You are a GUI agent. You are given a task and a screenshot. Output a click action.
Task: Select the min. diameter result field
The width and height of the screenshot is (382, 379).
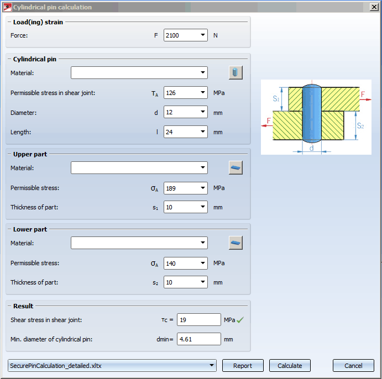pos(198,339)
